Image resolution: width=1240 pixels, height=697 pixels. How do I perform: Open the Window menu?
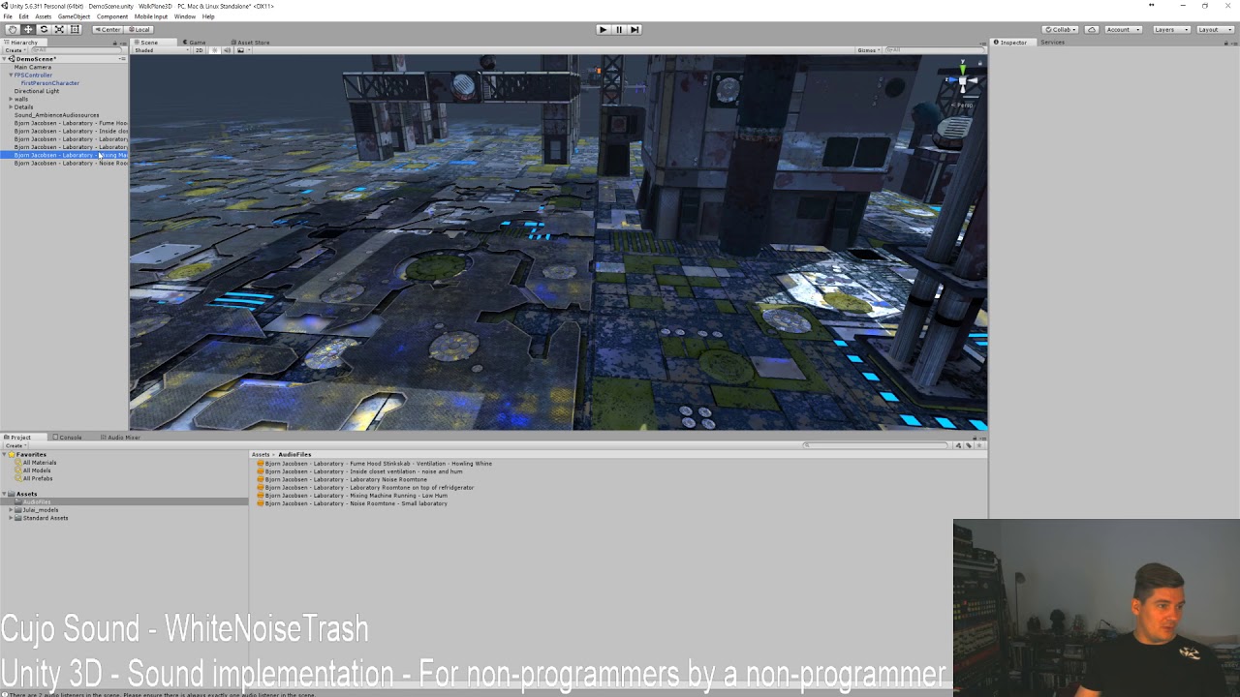pos(184,16)
